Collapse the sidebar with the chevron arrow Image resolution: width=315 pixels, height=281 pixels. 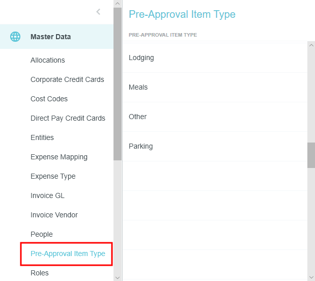[98, 12]
